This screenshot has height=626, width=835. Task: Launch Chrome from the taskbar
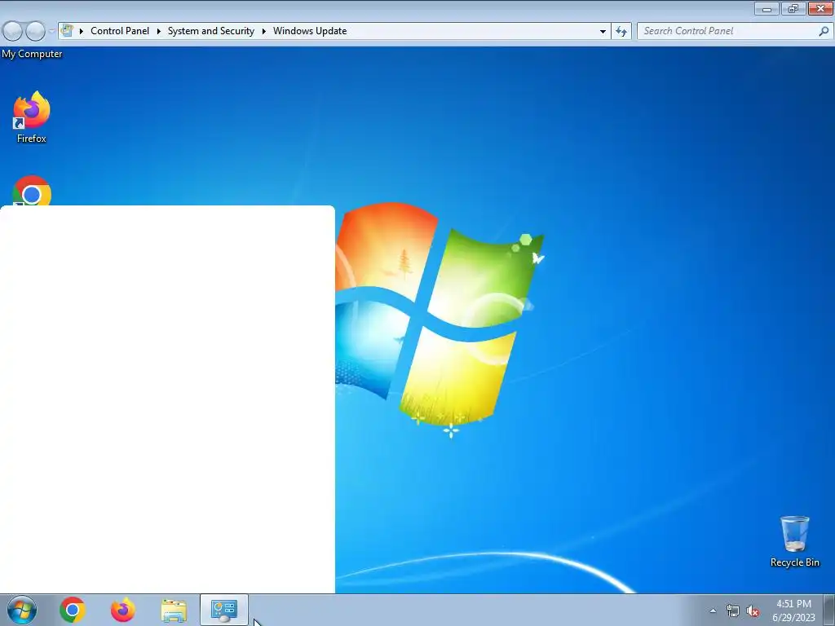coord(73,610)
